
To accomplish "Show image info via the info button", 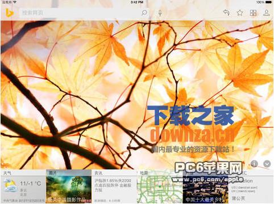I will (254, 164).
